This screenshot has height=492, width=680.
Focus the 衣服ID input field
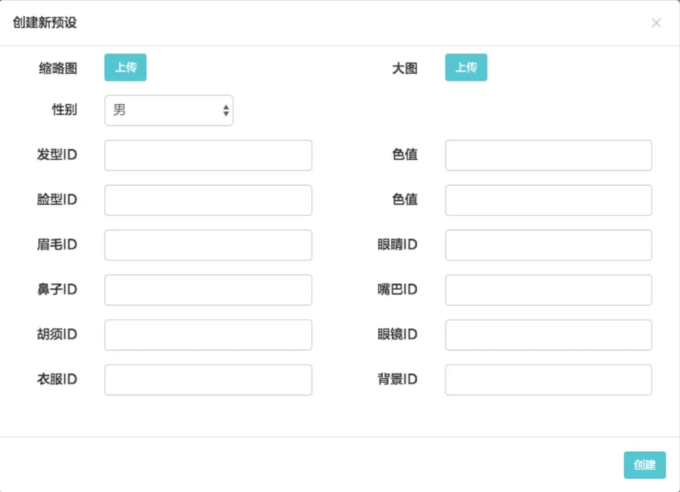coord(207,379)
